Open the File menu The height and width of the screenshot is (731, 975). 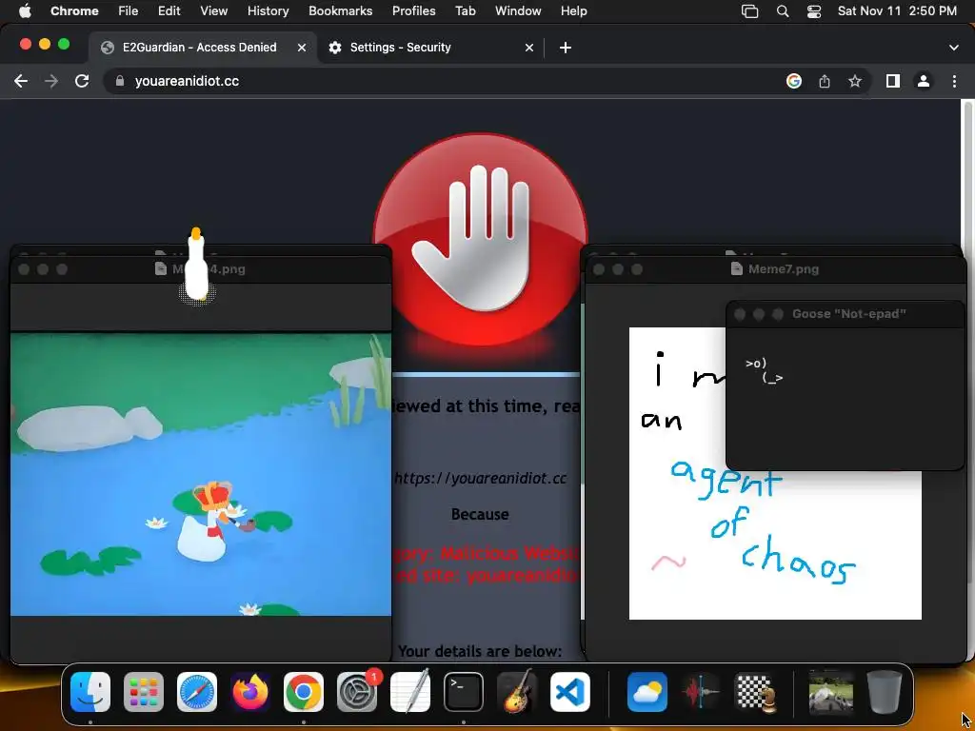point(129,10)
